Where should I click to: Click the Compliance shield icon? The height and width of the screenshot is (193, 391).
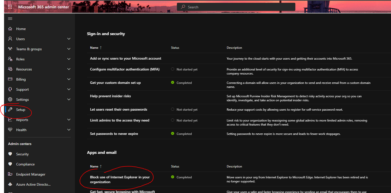[10, 164]
